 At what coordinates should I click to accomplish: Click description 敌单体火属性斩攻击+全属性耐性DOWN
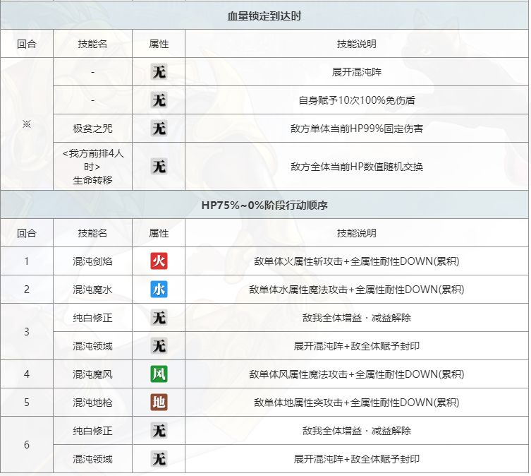pos(357,261)
